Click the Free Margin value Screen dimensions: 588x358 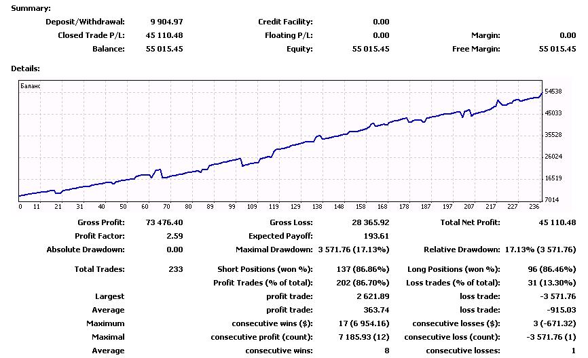click(x=557, y=49)
